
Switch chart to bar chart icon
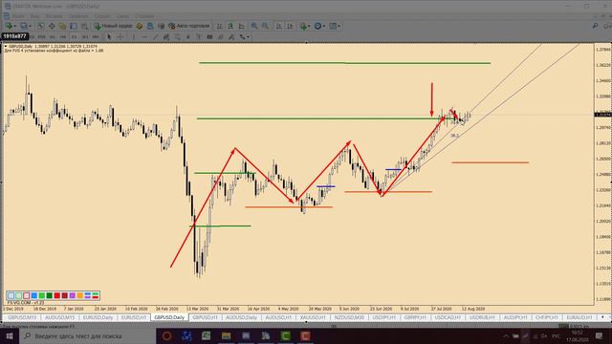click(219, 26)
